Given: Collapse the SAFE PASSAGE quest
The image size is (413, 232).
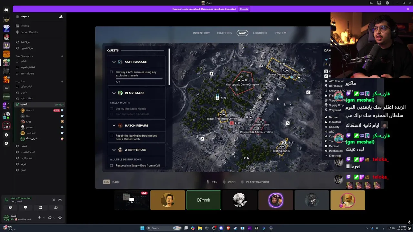Looking at the screenshot, I should tap(114, 62).
